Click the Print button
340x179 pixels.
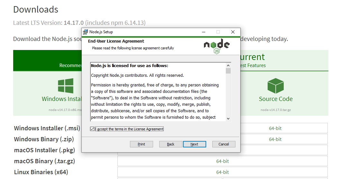[x=142, y=144]
